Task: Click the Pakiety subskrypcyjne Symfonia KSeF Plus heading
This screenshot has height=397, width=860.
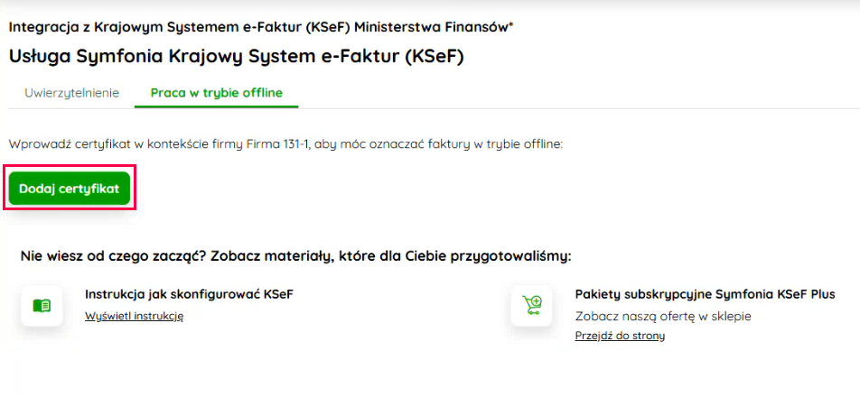Action: click(x=705, y=294)
